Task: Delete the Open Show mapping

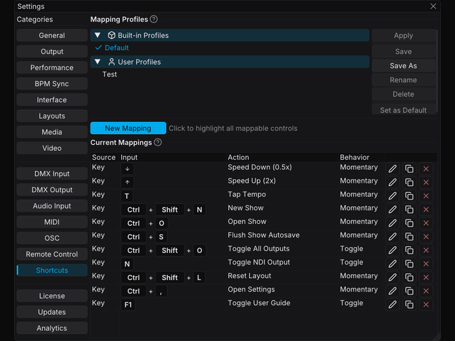Action: coord(426,223)
